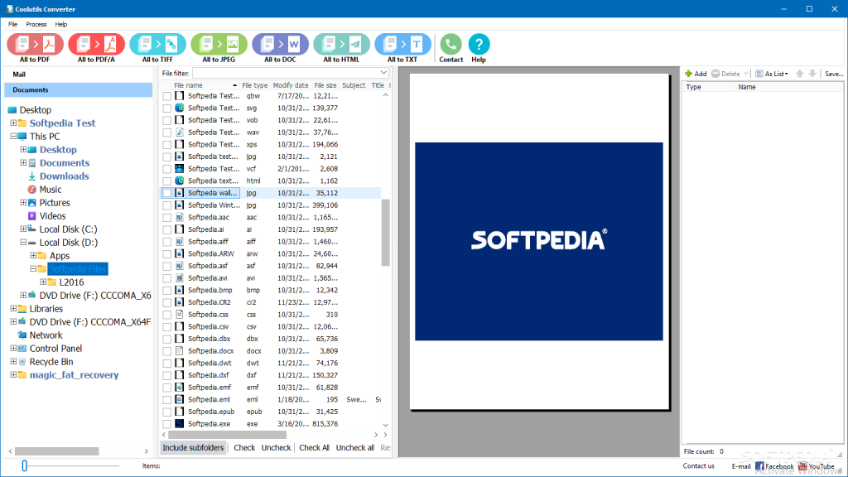
Task: Click the Check All button
Action: pos(314,448)
